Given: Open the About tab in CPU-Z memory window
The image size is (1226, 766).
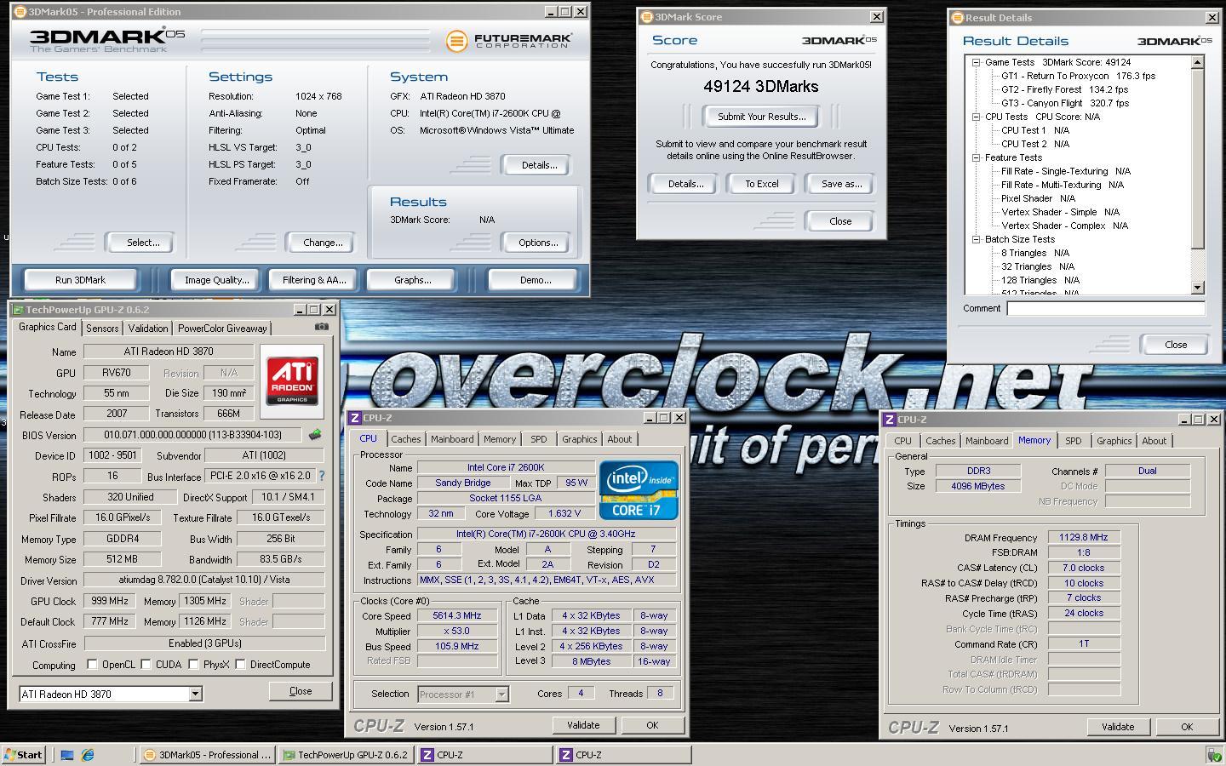Looking at the screenshot, I should 1154,441.
